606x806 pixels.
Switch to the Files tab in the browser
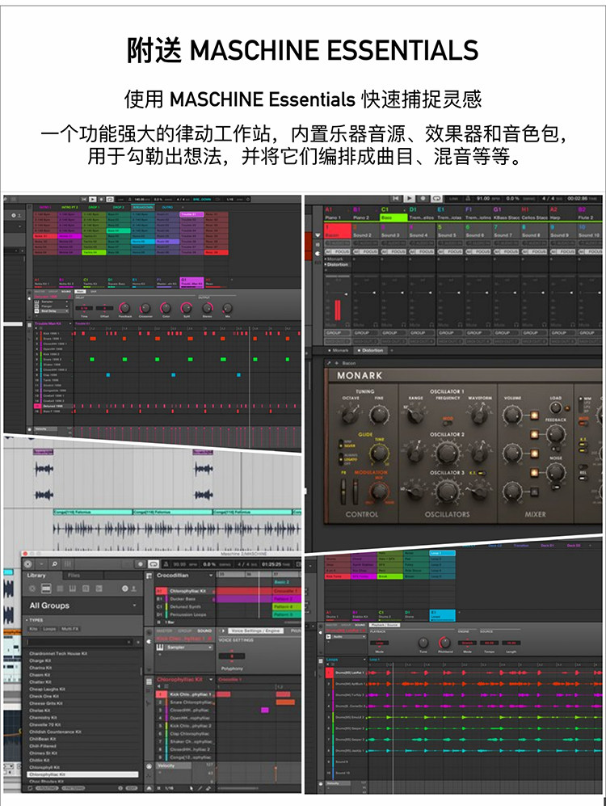click(74, 576)
